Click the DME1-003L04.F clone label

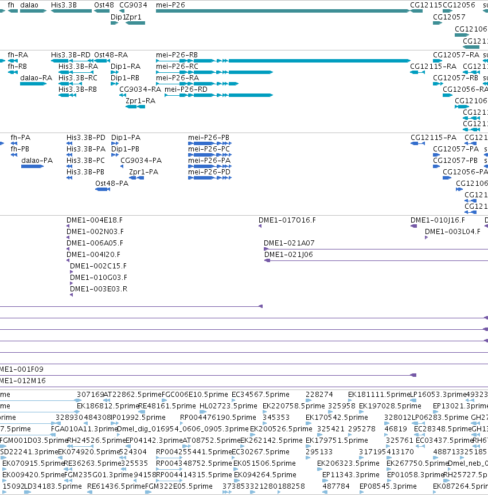click(452, 232)
